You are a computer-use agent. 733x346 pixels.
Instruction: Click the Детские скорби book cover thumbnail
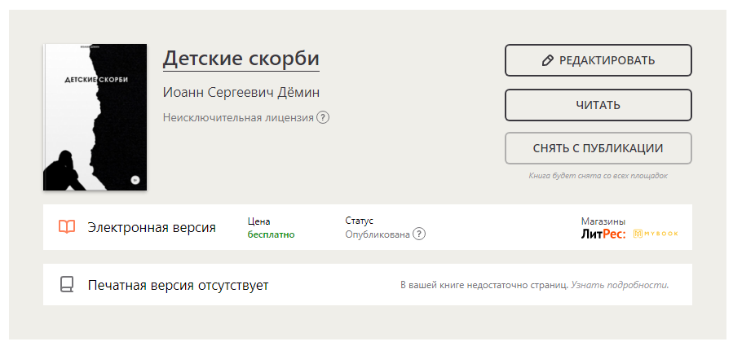point(95,117)
